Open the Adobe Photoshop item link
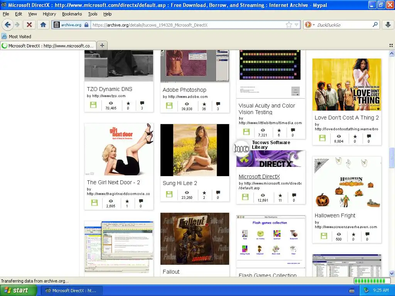Screen dimensions: 395x296 click(x=184, y=90)
